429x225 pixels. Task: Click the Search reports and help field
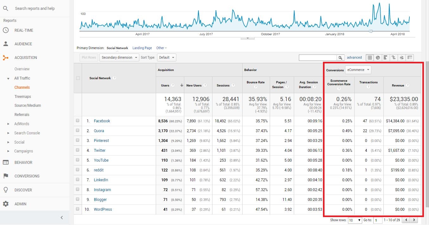click(x=35, y=9)
